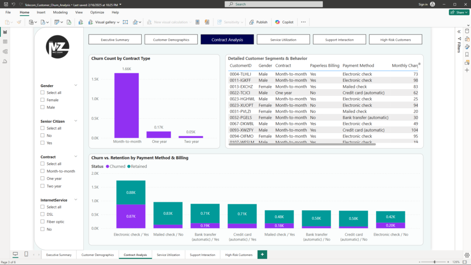Switch to mobile layout view

pyautogui.click(x=26, y=254)
